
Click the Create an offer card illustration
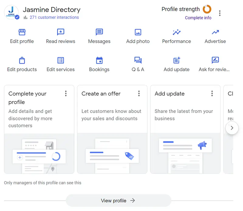(x=112, y=153)
